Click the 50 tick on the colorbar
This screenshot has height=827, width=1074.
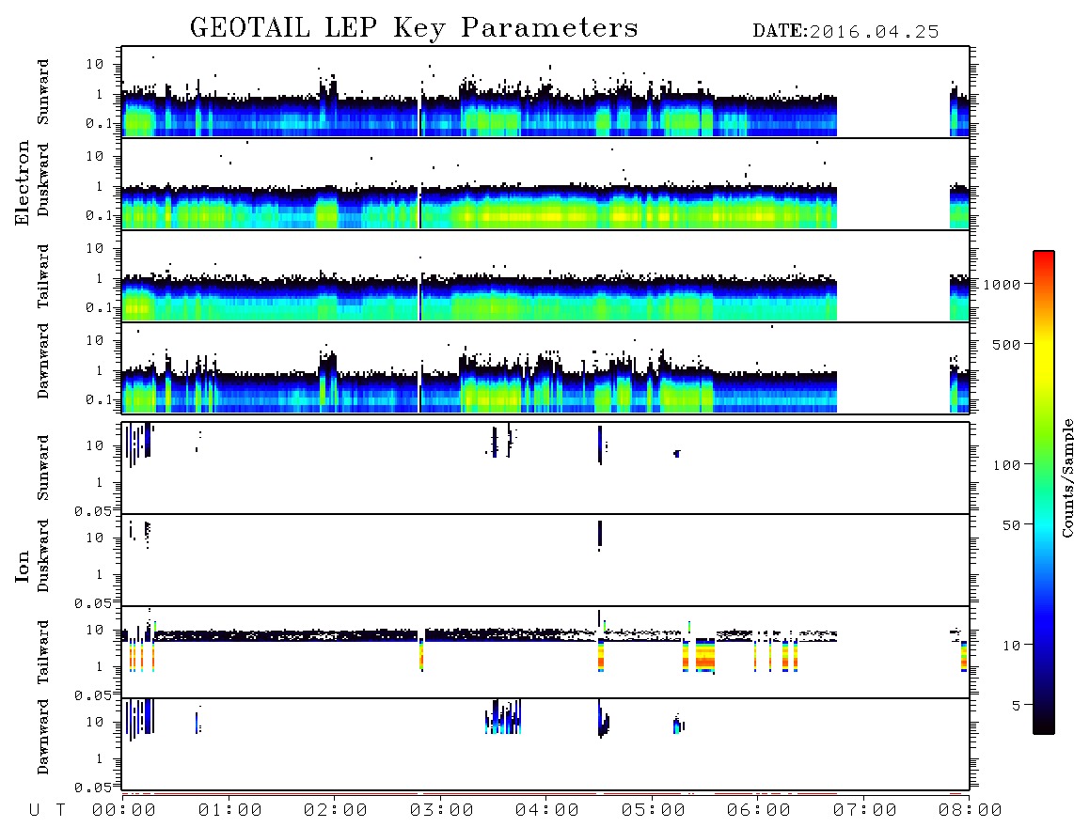(1011, 525)
